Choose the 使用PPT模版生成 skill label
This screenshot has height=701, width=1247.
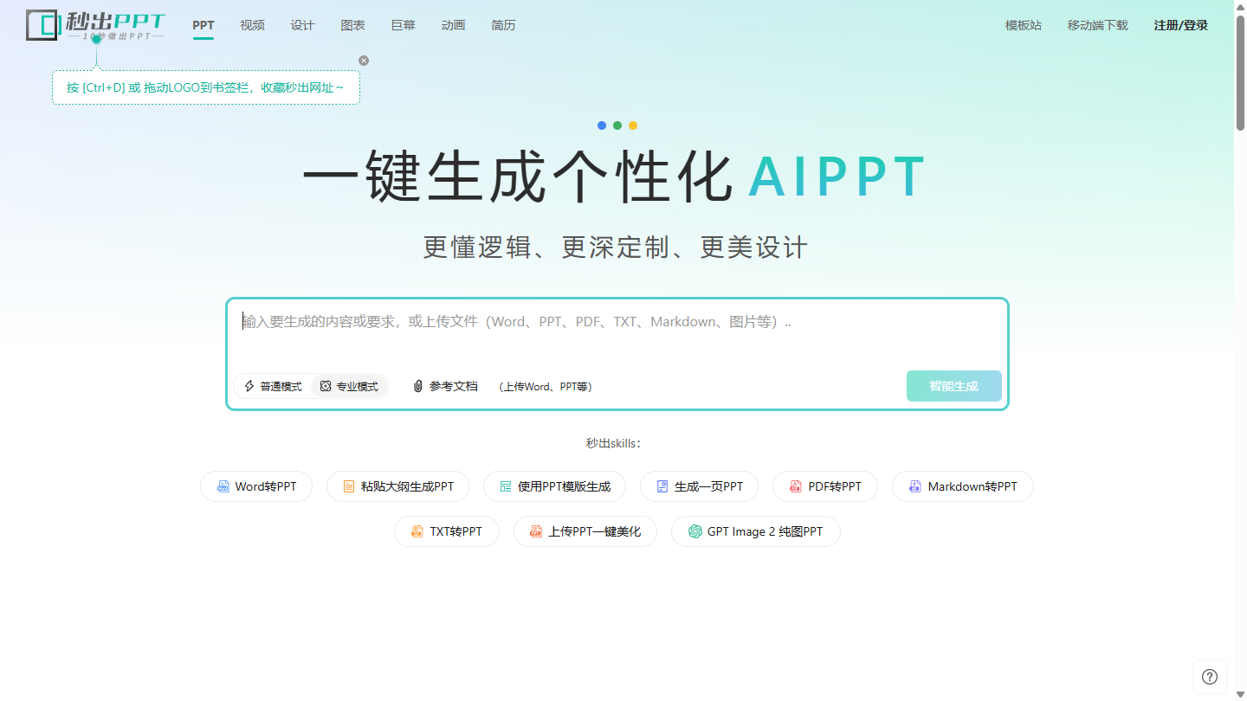[x=565, y=486]
